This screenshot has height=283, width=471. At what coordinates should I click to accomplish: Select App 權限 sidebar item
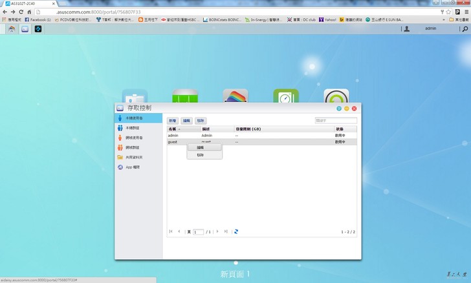[138, 167]
